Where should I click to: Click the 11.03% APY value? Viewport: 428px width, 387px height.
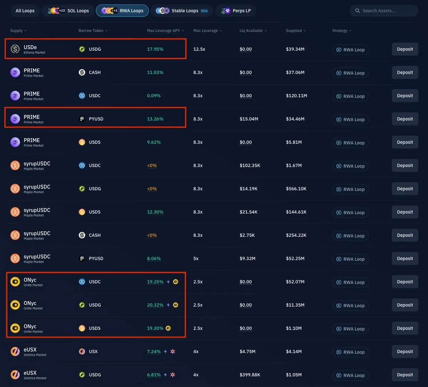155,72
